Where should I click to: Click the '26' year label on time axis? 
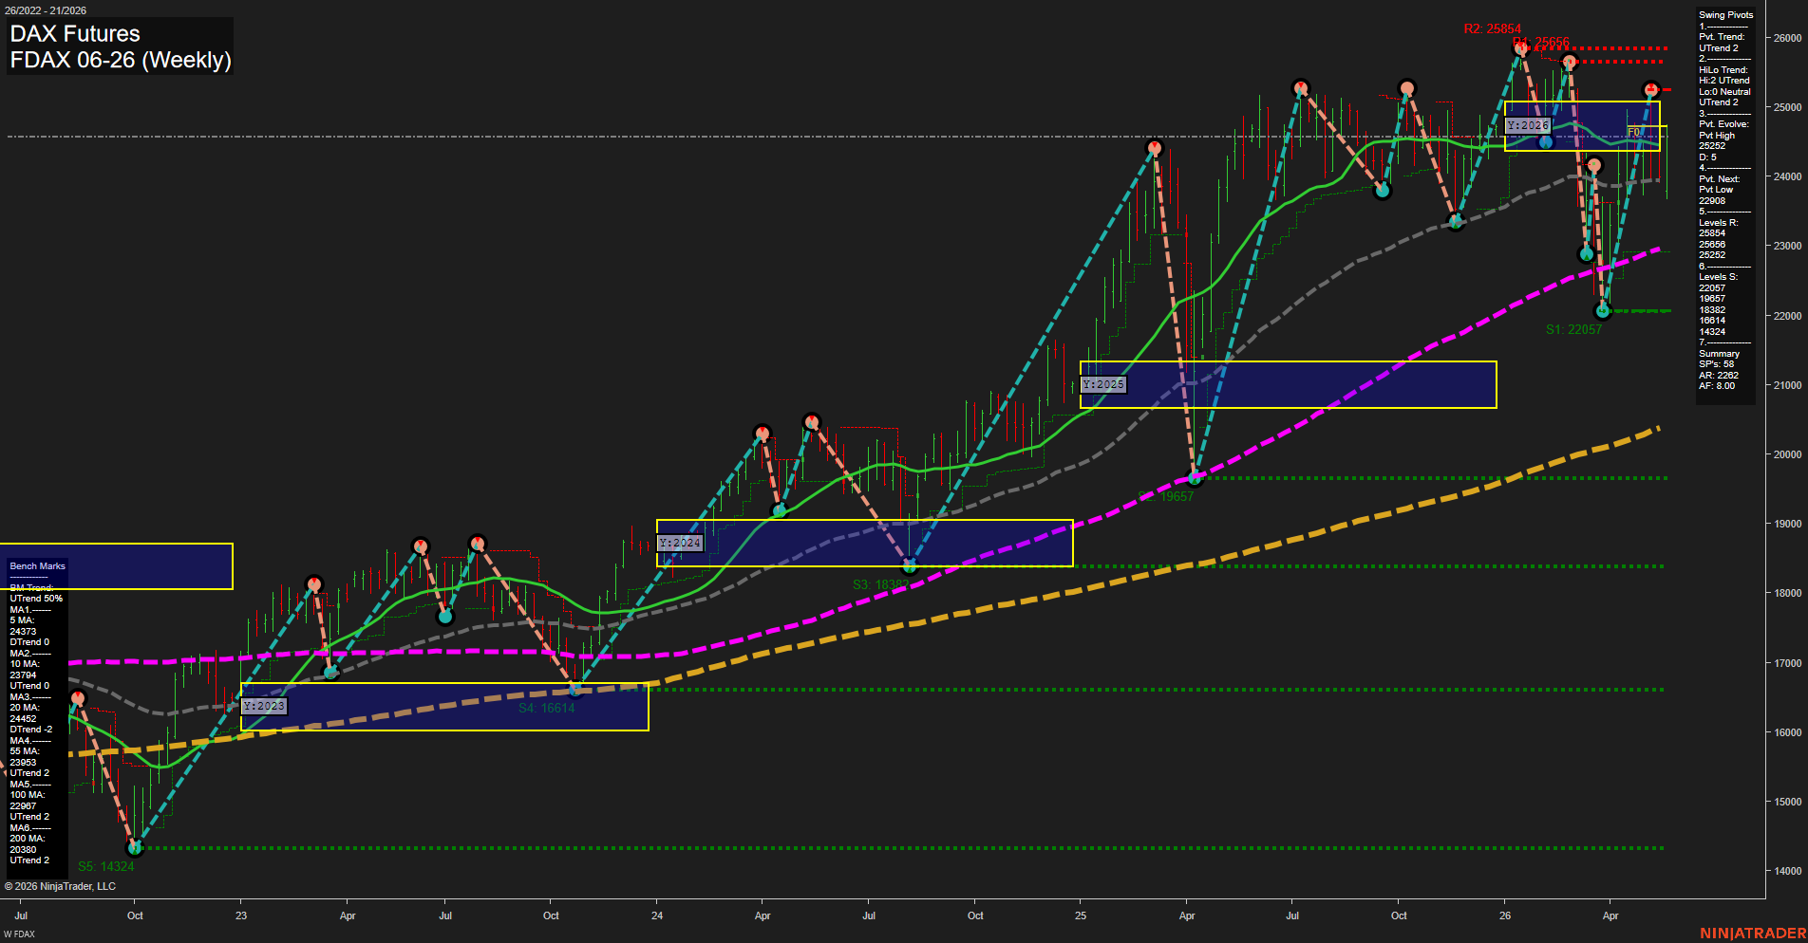click(1505, 915)
